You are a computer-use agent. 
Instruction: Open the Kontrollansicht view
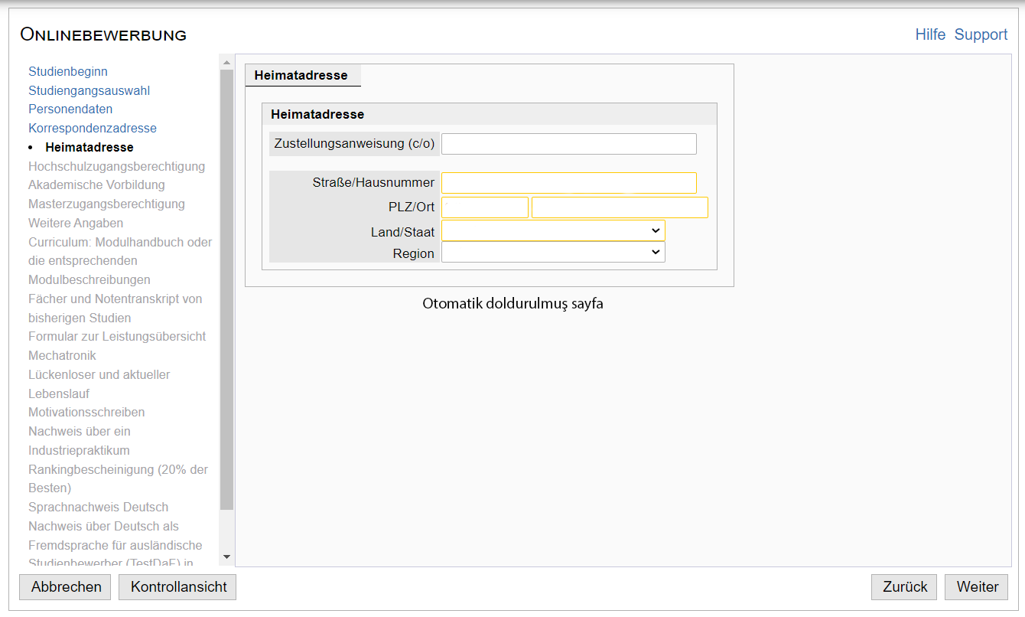178,587
